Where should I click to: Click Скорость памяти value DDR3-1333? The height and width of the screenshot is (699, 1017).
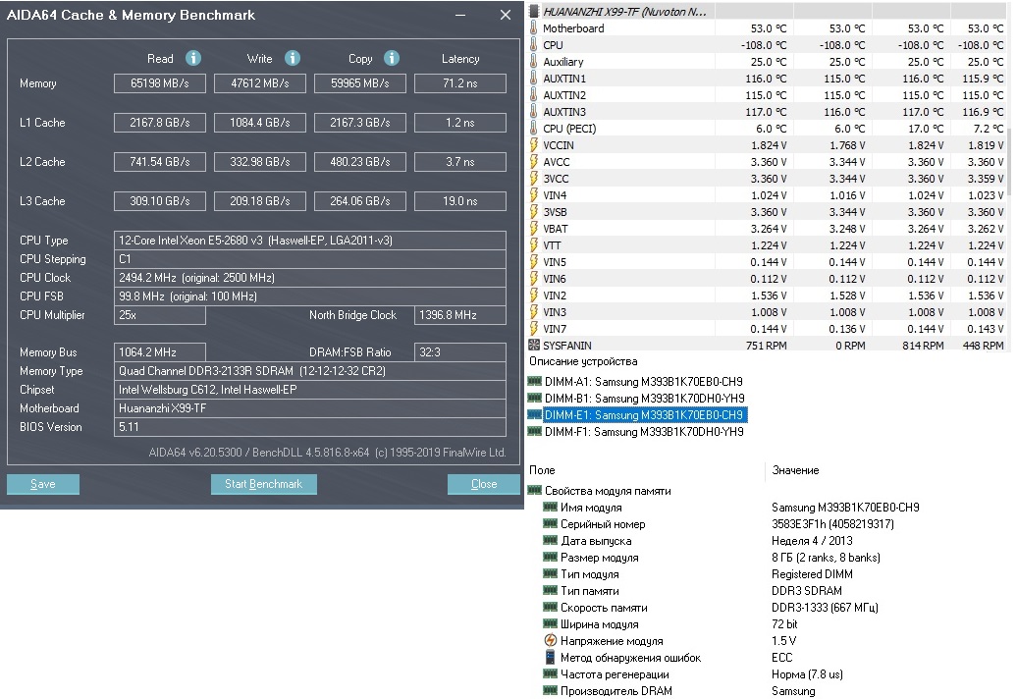825,608
